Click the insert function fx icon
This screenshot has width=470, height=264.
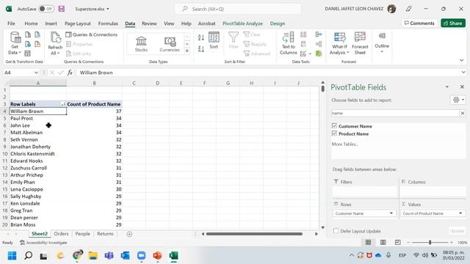tap(70, 73)
